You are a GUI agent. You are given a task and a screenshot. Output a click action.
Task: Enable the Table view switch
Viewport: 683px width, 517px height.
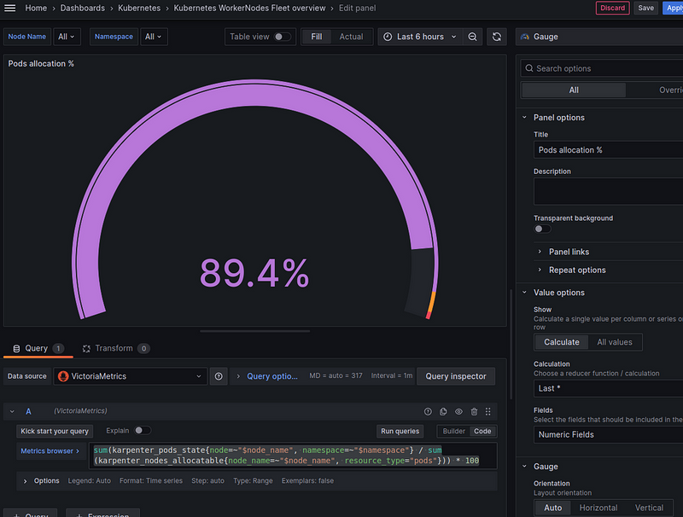tap(283, 37)
